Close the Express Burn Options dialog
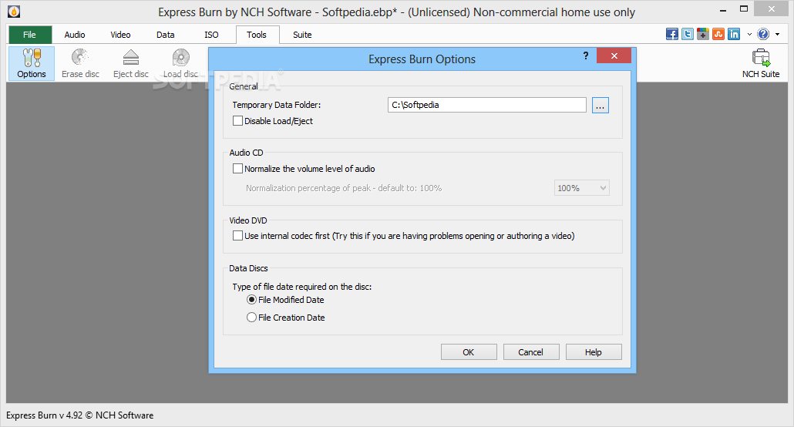This screenshot has width=794, height=427. 614,55
